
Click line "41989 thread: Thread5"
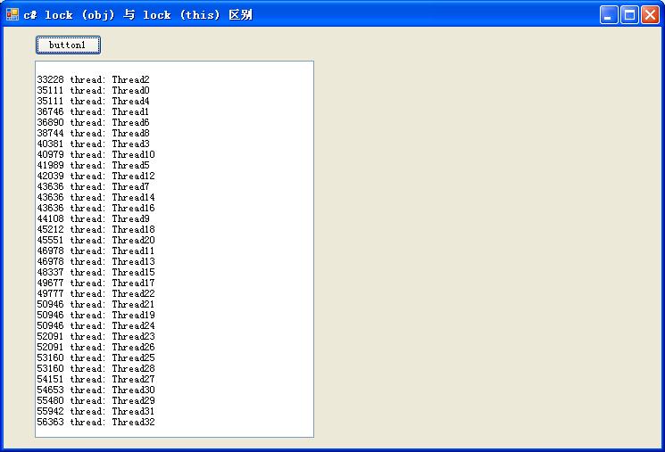tap(94, 165)
